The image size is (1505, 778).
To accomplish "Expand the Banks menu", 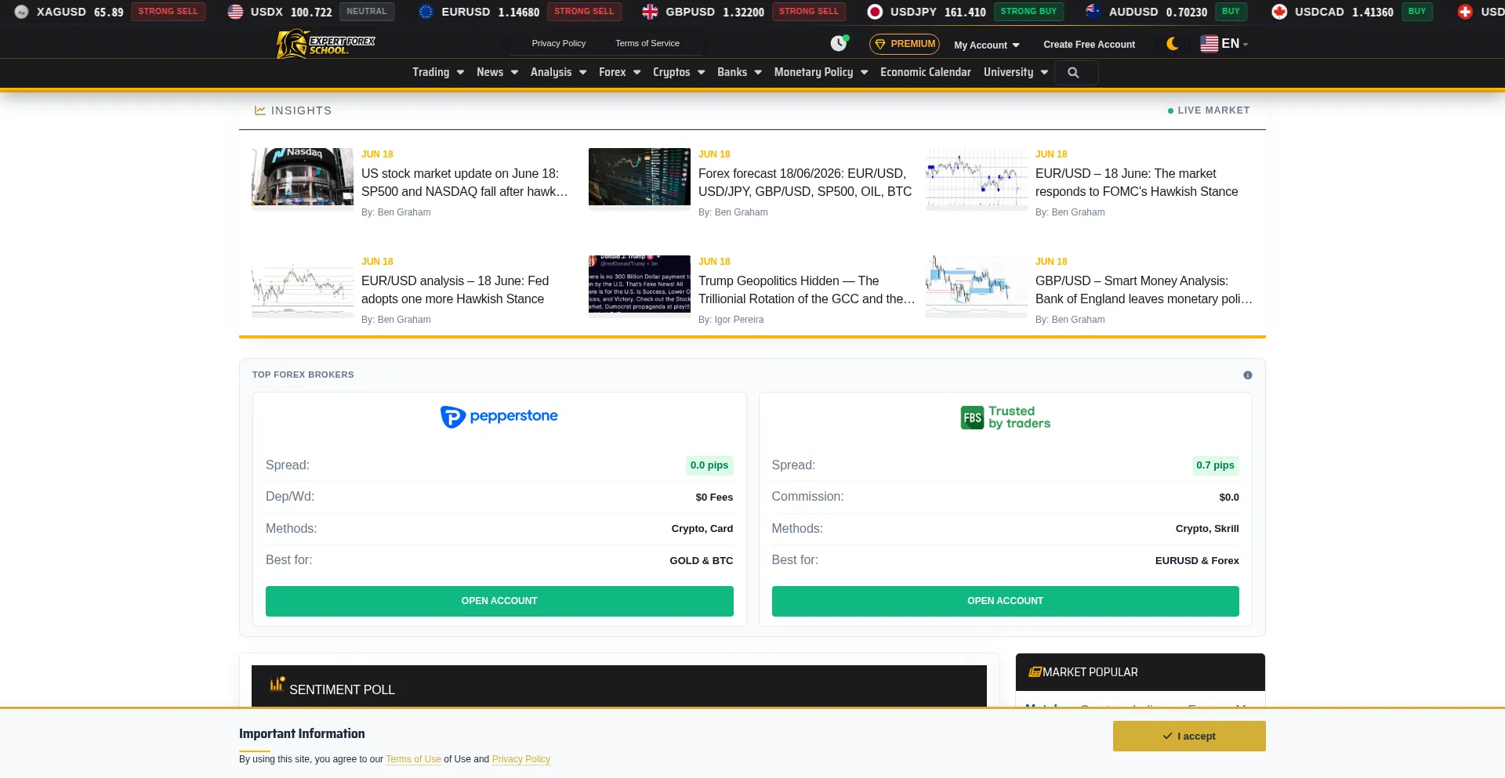I will click(x=739, y=72).
